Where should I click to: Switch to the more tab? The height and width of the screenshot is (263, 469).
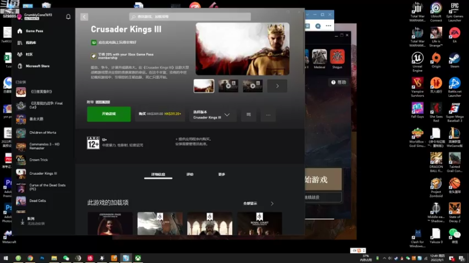tap(222, 174)
